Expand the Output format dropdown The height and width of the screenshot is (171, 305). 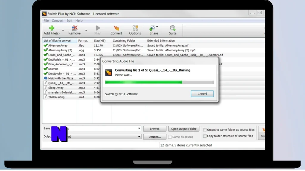pyautogui.click(x=139, y=137)
